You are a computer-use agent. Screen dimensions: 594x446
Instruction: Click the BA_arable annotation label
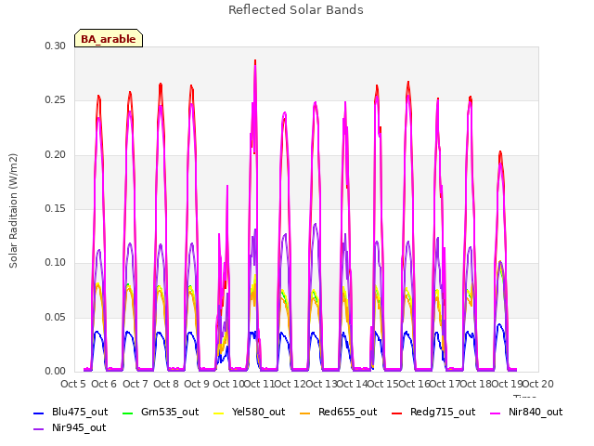point(109,39)
